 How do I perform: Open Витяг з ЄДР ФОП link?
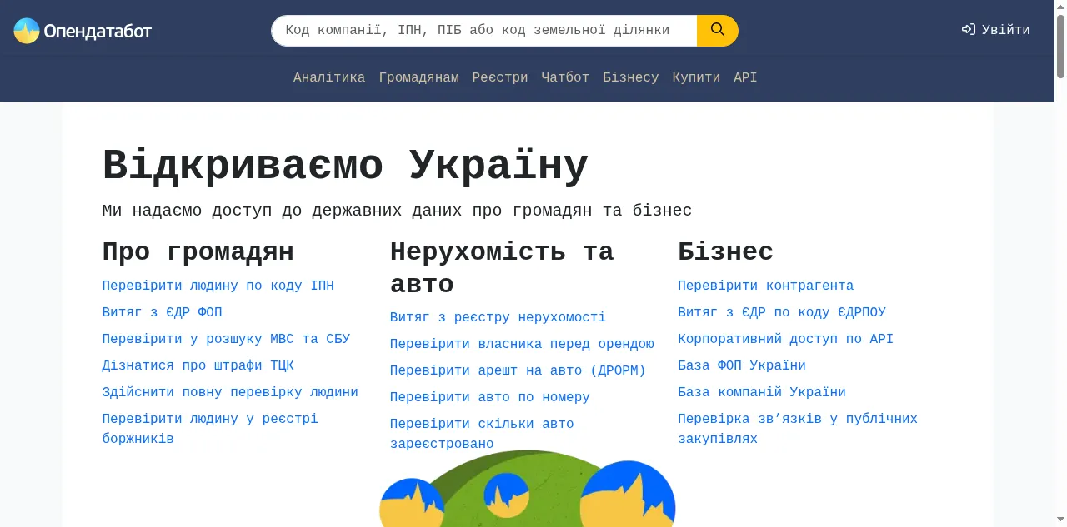coord(162,312)
